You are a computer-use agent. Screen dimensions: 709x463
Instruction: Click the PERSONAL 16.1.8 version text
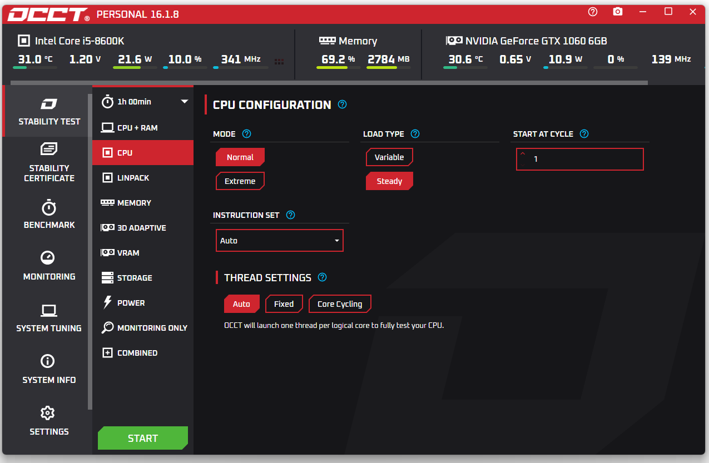point(138,14)
